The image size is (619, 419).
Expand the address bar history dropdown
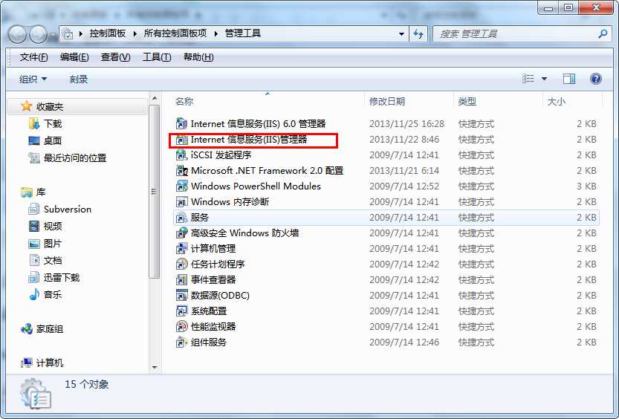401,34
